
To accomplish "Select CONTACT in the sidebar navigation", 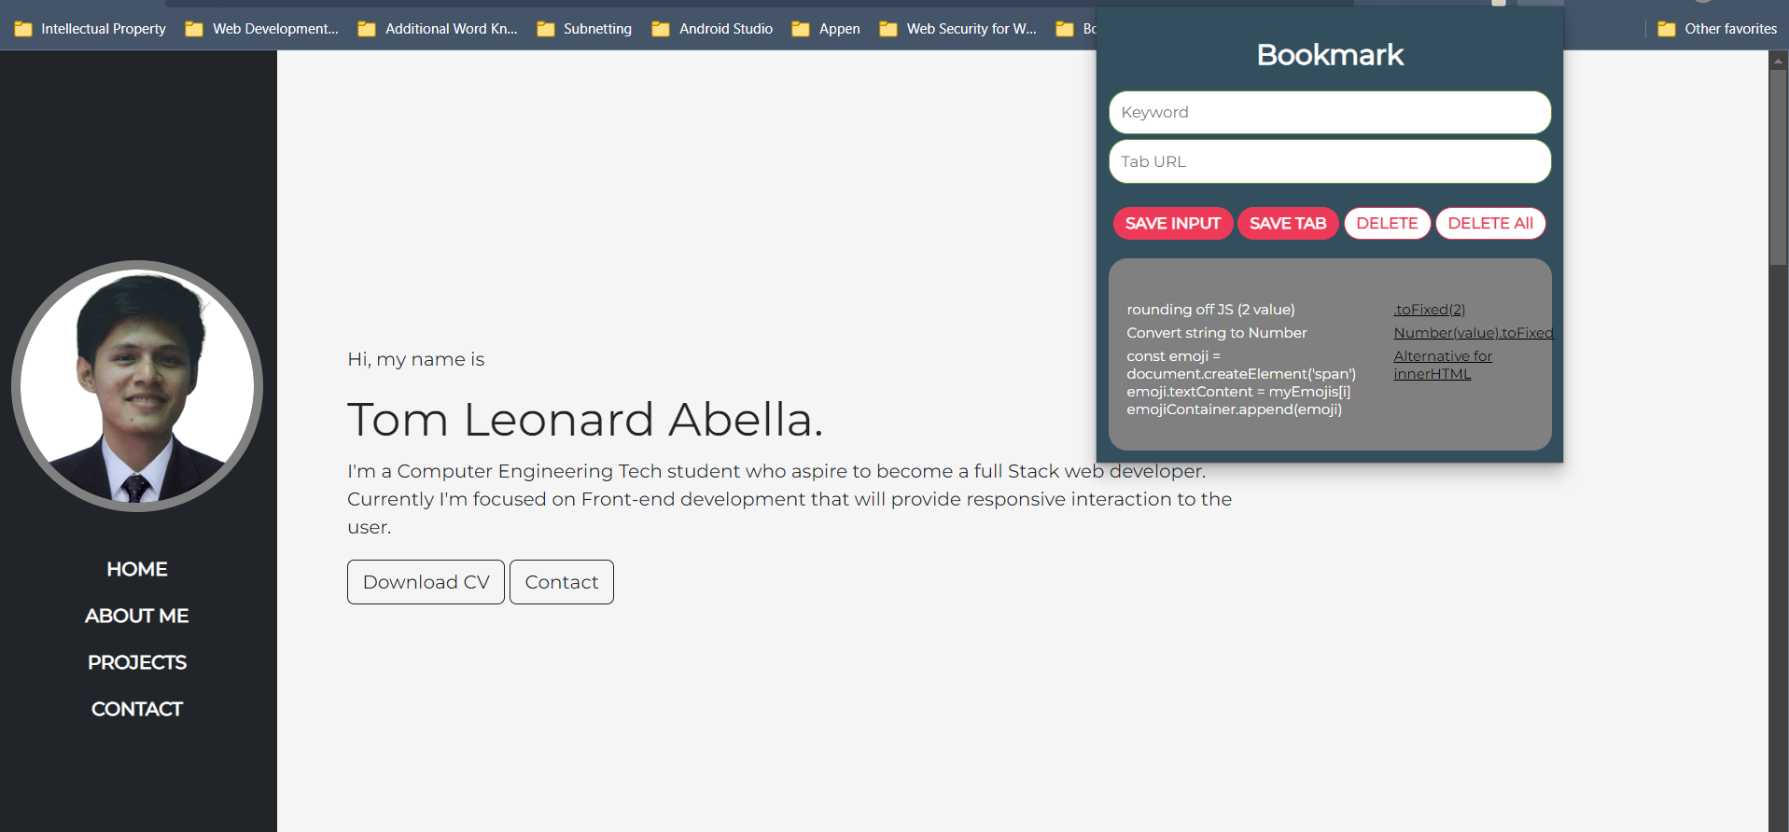I will point(137,709).
